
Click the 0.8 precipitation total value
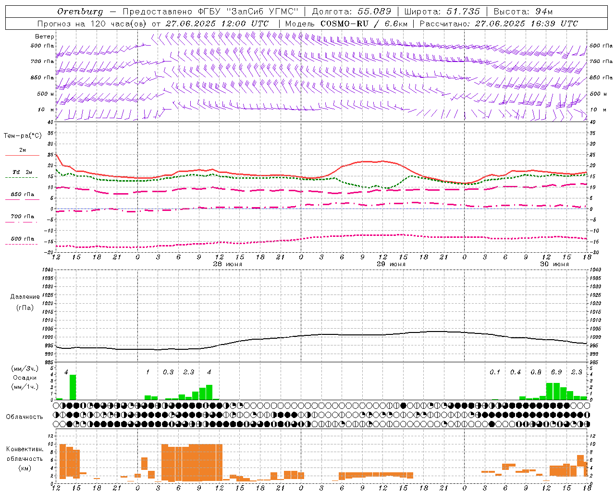click(x=536, y=372)
